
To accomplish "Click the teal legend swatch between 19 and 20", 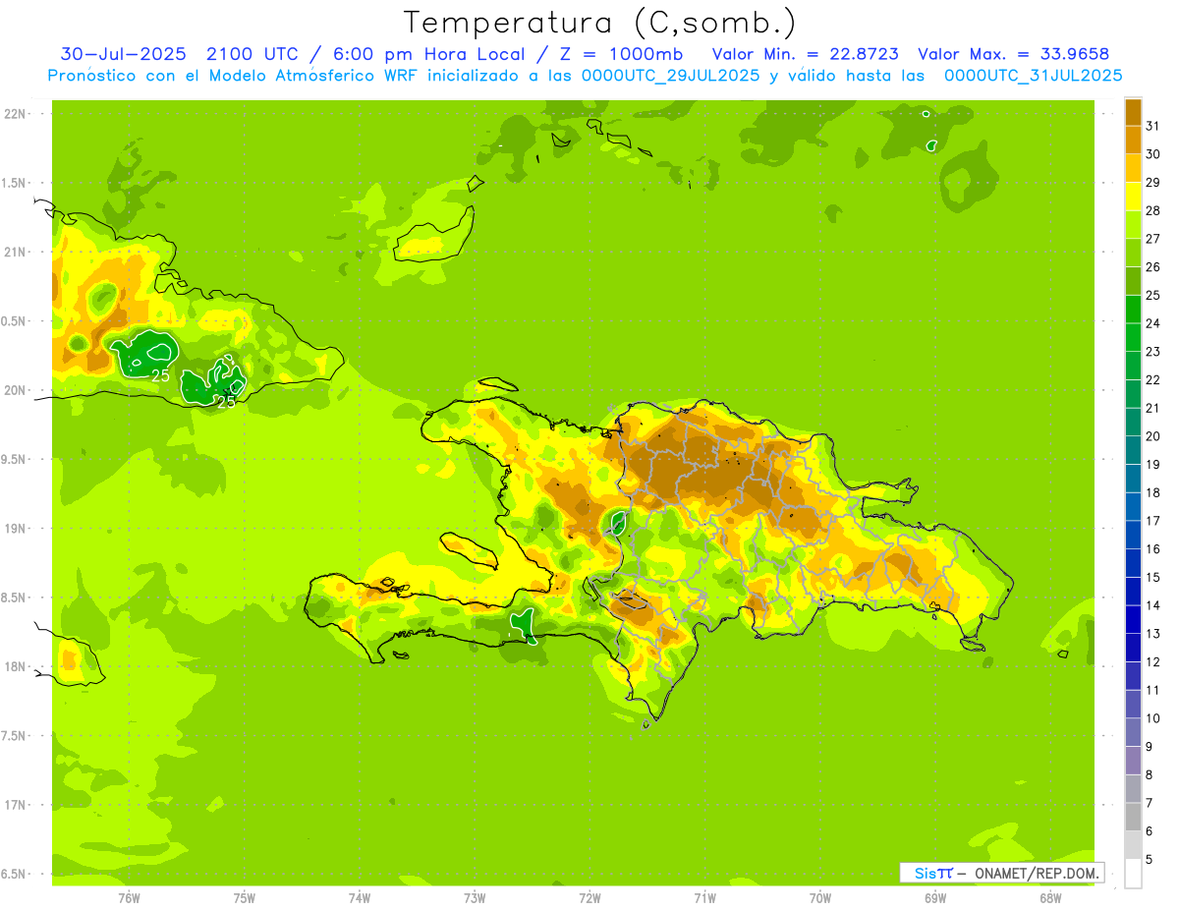I will [x=1133, y=450].
